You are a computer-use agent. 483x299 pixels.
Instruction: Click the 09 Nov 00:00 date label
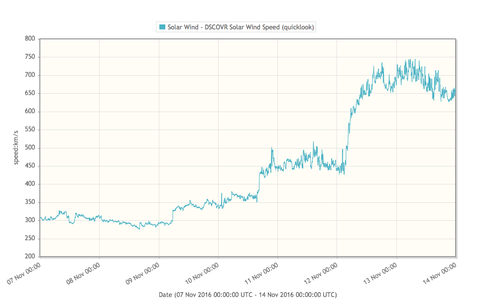(144, 272)
